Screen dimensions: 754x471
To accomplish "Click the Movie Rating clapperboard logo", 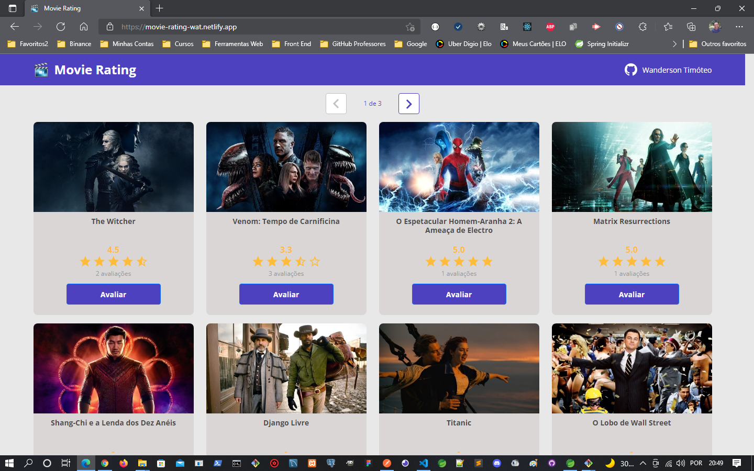I will (x=41, y=70).
